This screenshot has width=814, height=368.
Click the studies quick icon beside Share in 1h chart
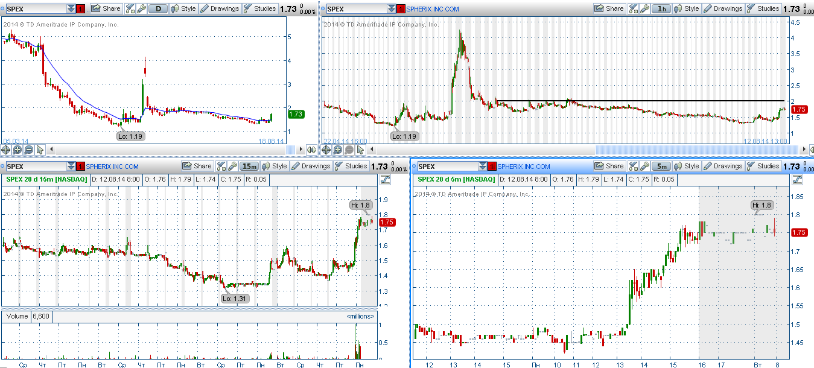(x=634, y=9)
